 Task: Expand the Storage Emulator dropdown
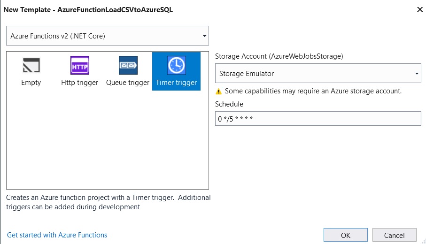pyautogui.click(x=318, y=73)
